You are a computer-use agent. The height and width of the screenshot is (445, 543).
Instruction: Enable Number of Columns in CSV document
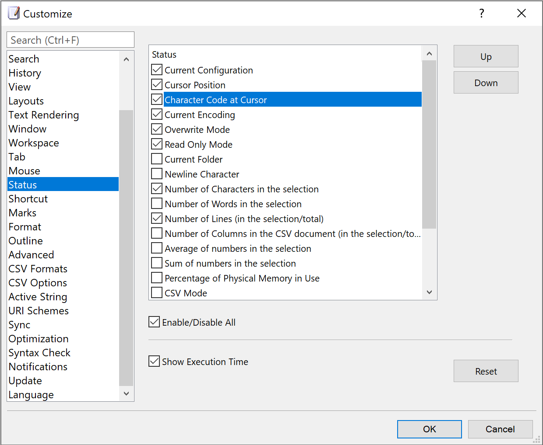coord(157,233)
